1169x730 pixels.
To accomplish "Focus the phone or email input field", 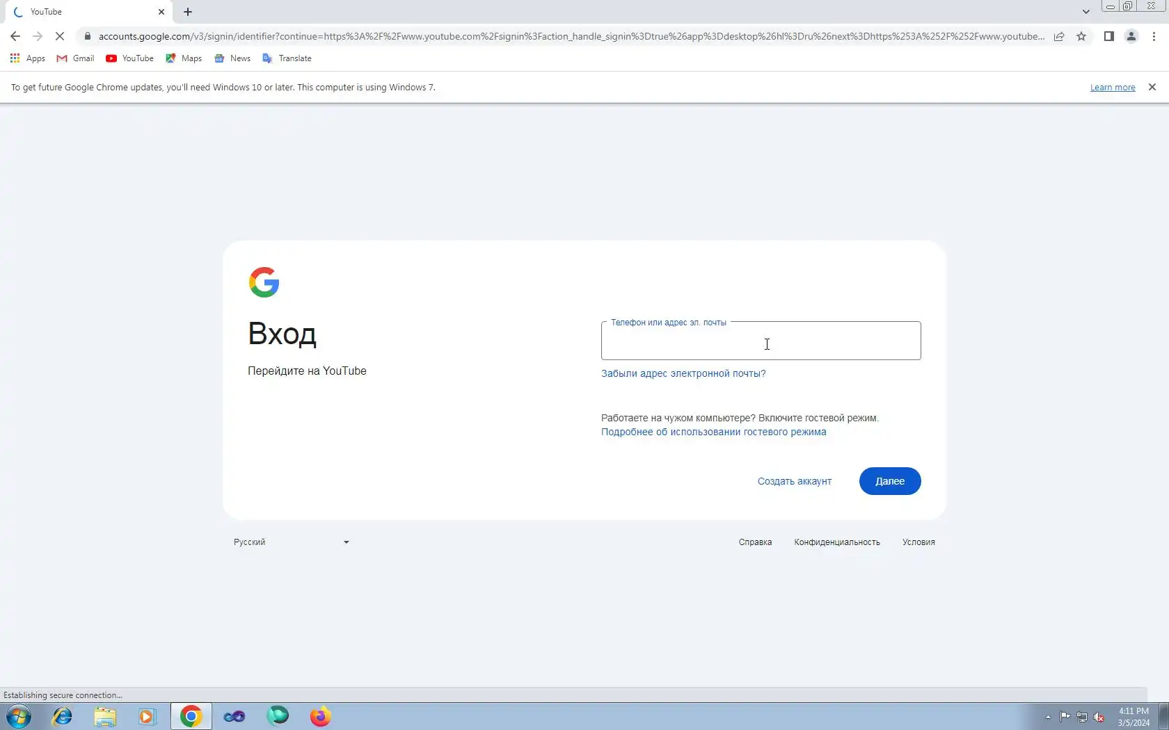I will (761, 341).
